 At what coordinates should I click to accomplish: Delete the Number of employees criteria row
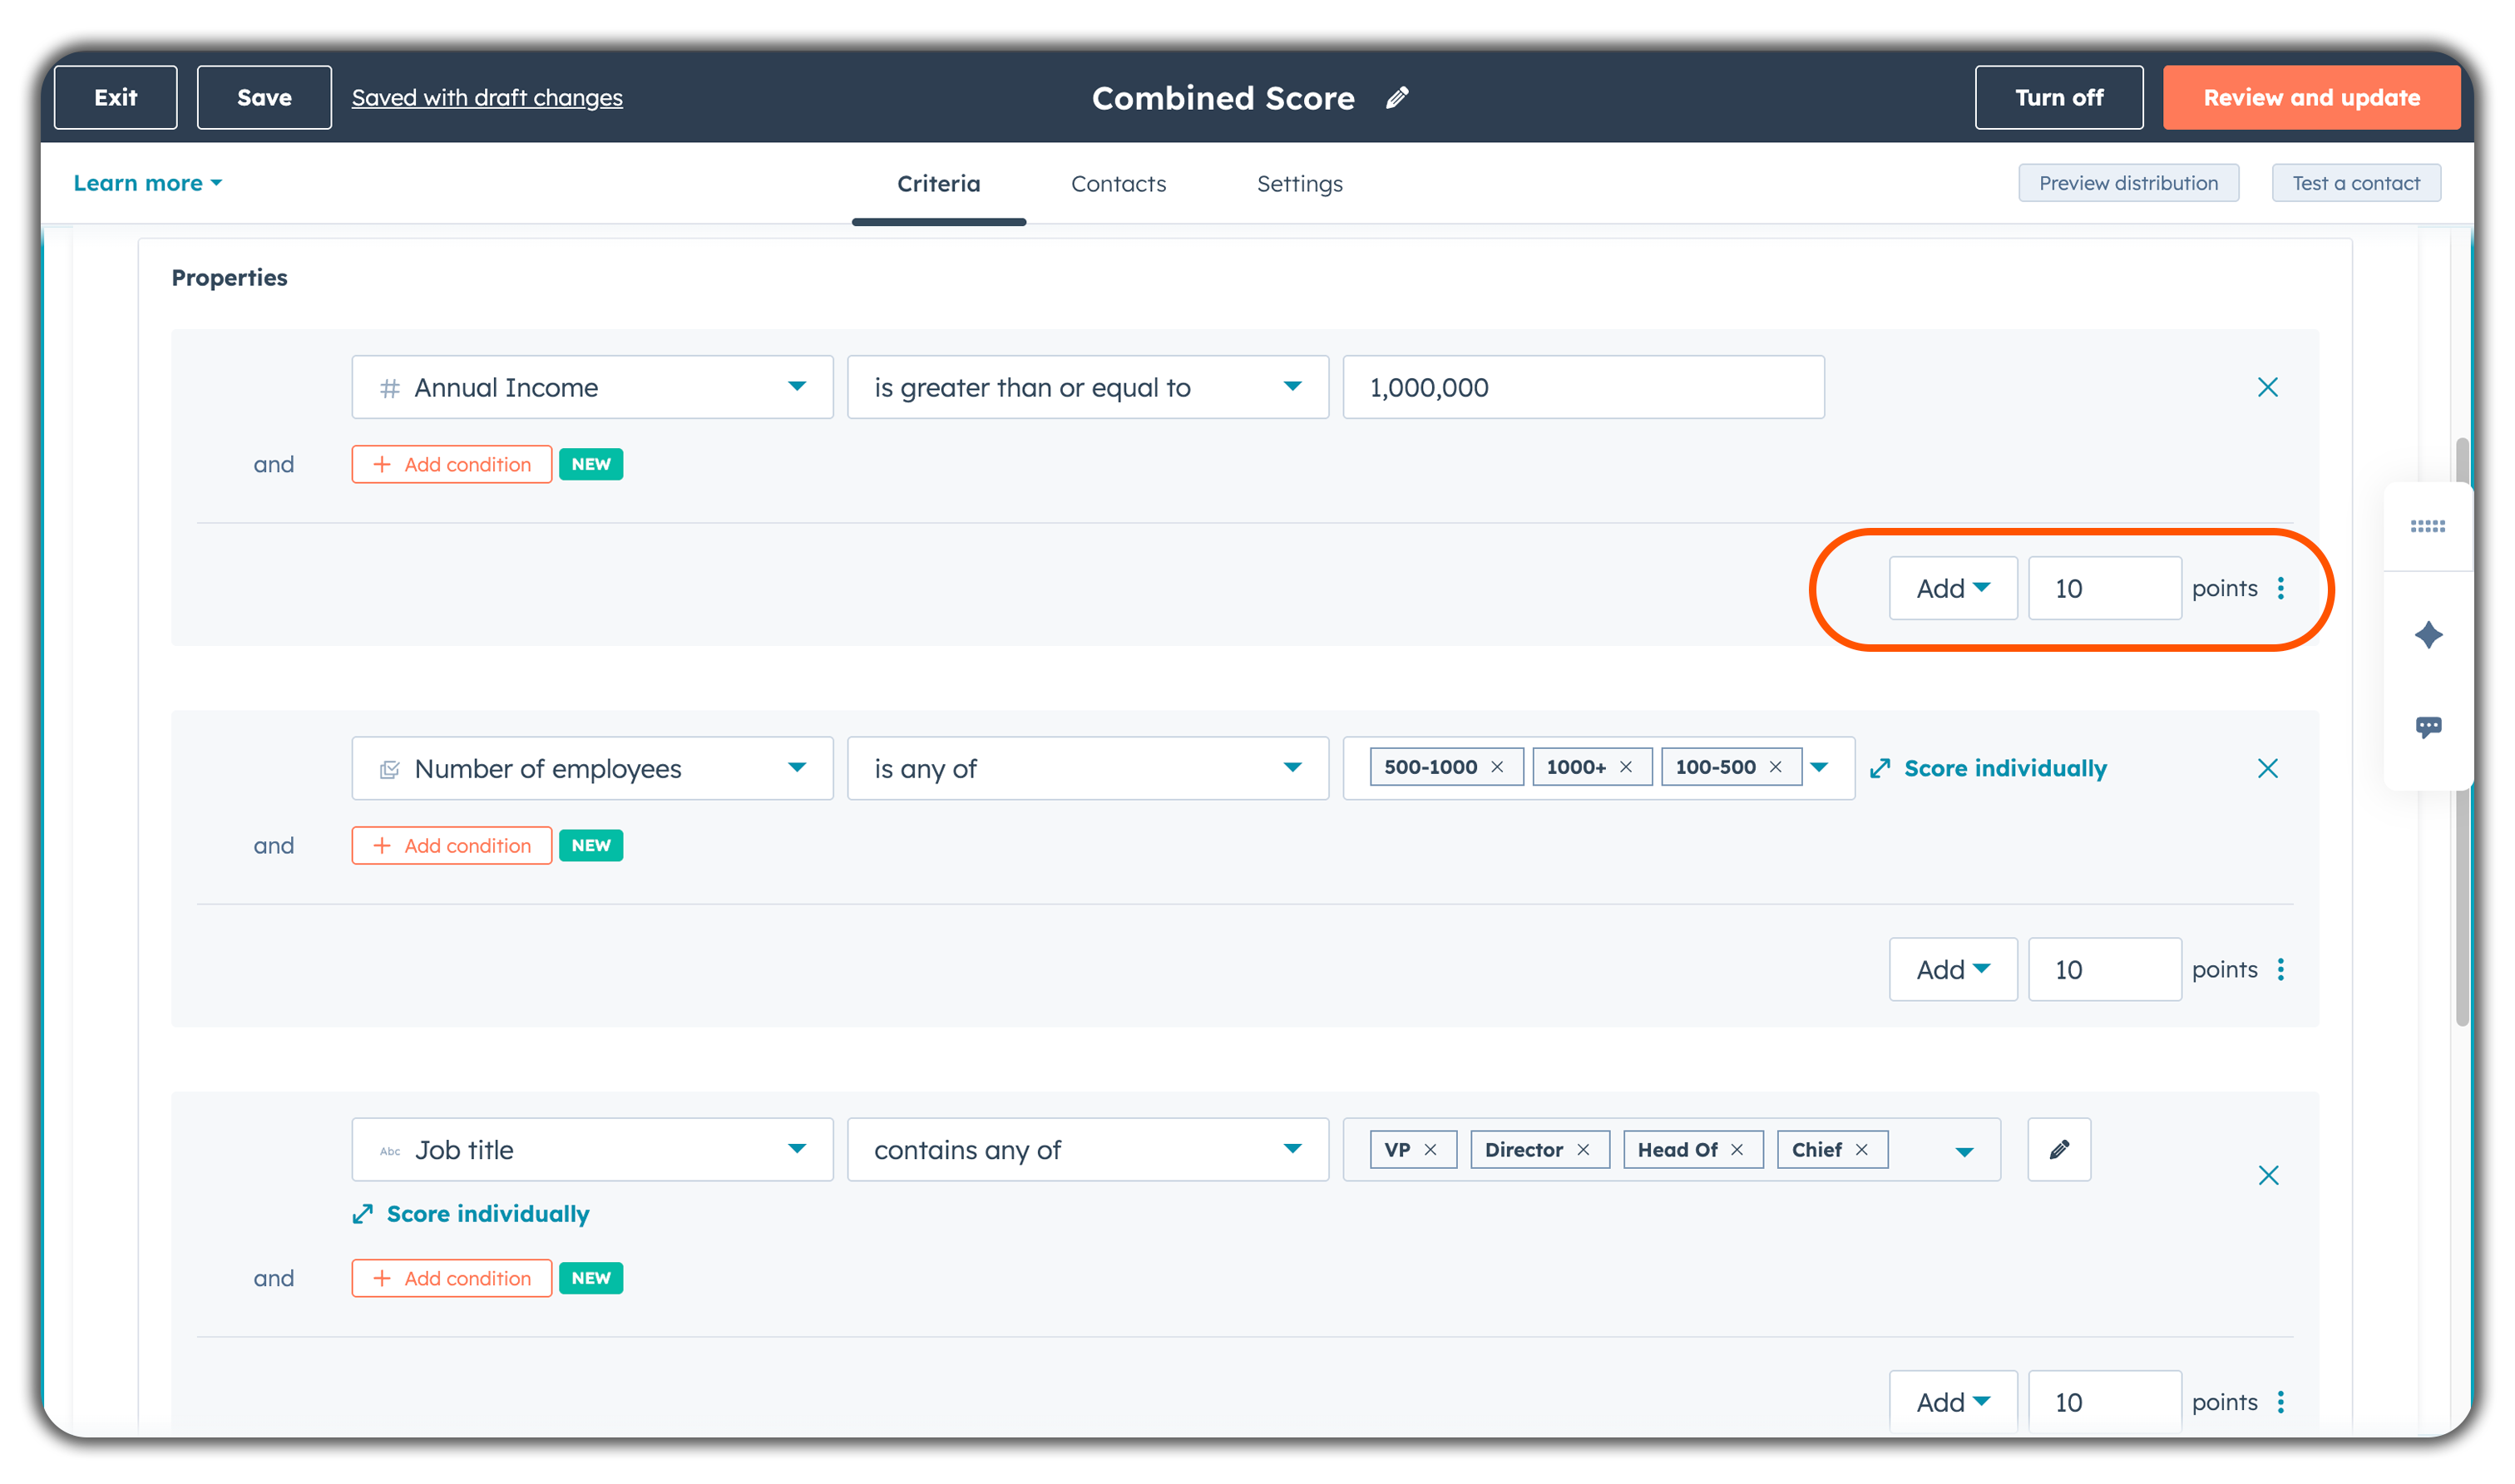point(2267,768)
